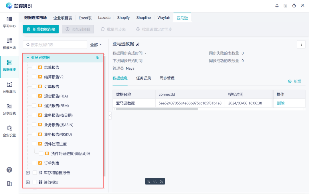Screen dimensions: 309x194
Task: Check the 结算报告V2 checkbox
Action: point(34,77)
